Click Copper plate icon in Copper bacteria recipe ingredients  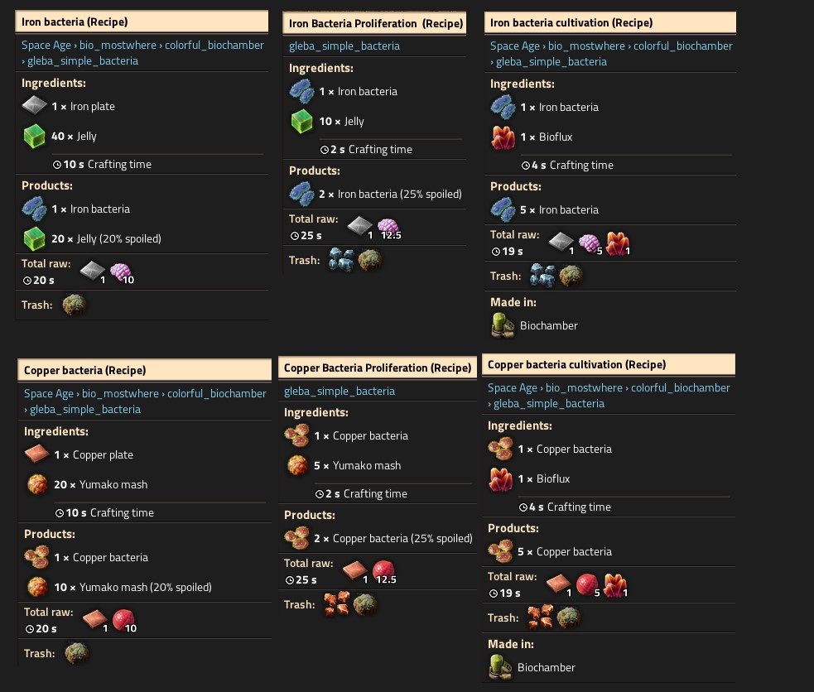(x=37, y=454)
